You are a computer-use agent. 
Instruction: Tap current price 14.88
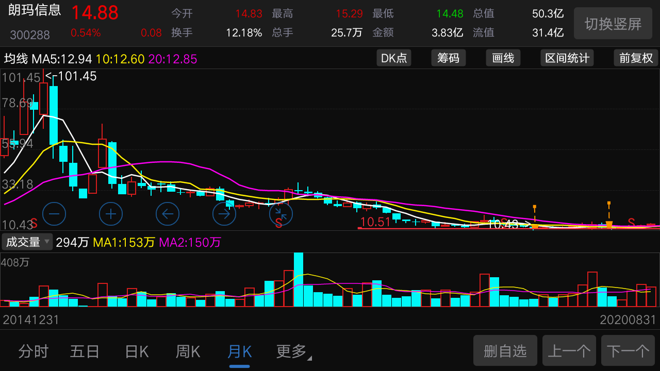(x=95, y=13)
